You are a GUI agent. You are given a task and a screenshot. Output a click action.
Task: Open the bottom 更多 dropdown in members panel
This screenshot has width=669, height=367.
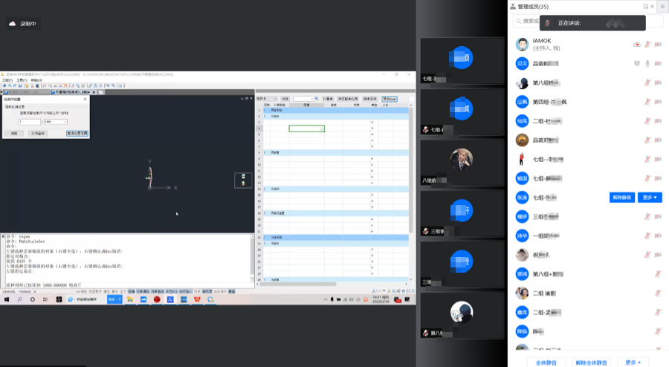(x=633, y=363)
